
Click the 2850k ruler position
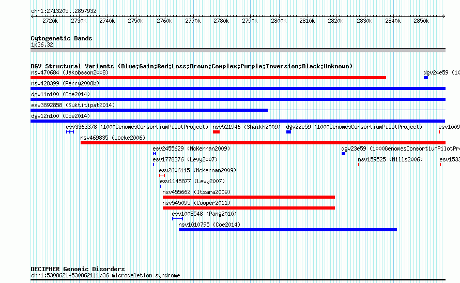[x=421, y=21]
